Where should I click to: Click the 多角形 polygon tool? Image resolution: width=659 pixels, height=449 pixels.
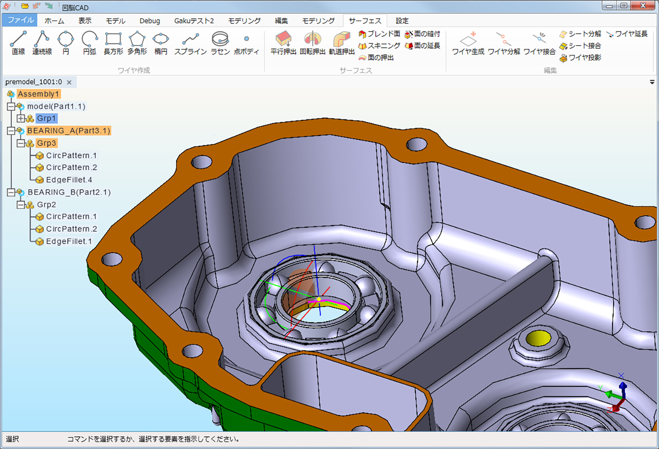pos(137,43)
